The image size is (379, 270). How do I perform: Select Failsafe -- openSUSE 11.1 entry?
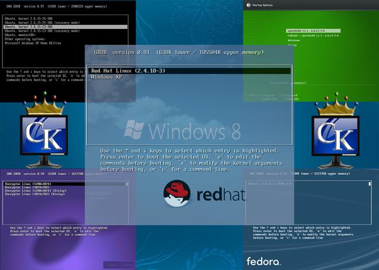pos(313,35)
